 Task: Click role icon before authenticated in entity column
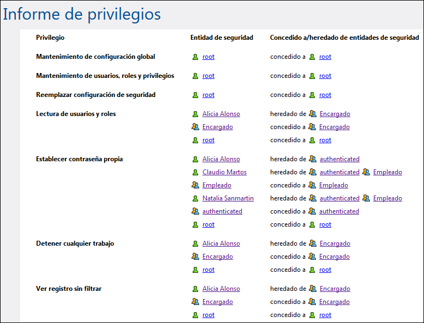(x=195, y=211)
